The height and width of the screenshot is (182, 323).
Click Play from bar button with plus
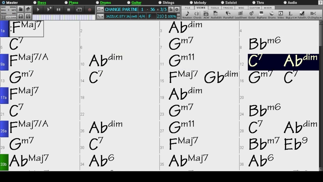click(x=49, y=10)
